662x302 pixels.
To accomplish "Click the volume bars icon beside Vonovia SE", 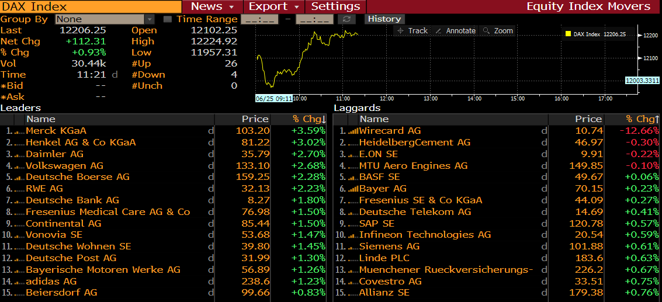I will pos(19,235).
